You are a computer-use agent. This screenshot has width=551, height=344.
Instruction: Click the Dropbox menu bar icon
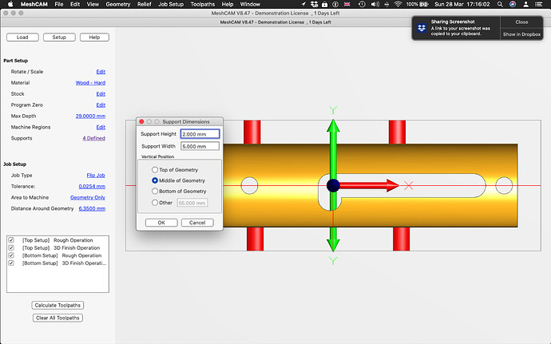click(x=314, y=4)
